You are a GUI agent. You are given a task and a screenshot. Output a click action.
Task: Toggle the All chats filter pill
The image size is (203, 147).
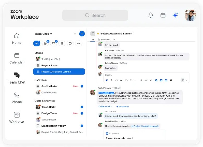point(37,43)
